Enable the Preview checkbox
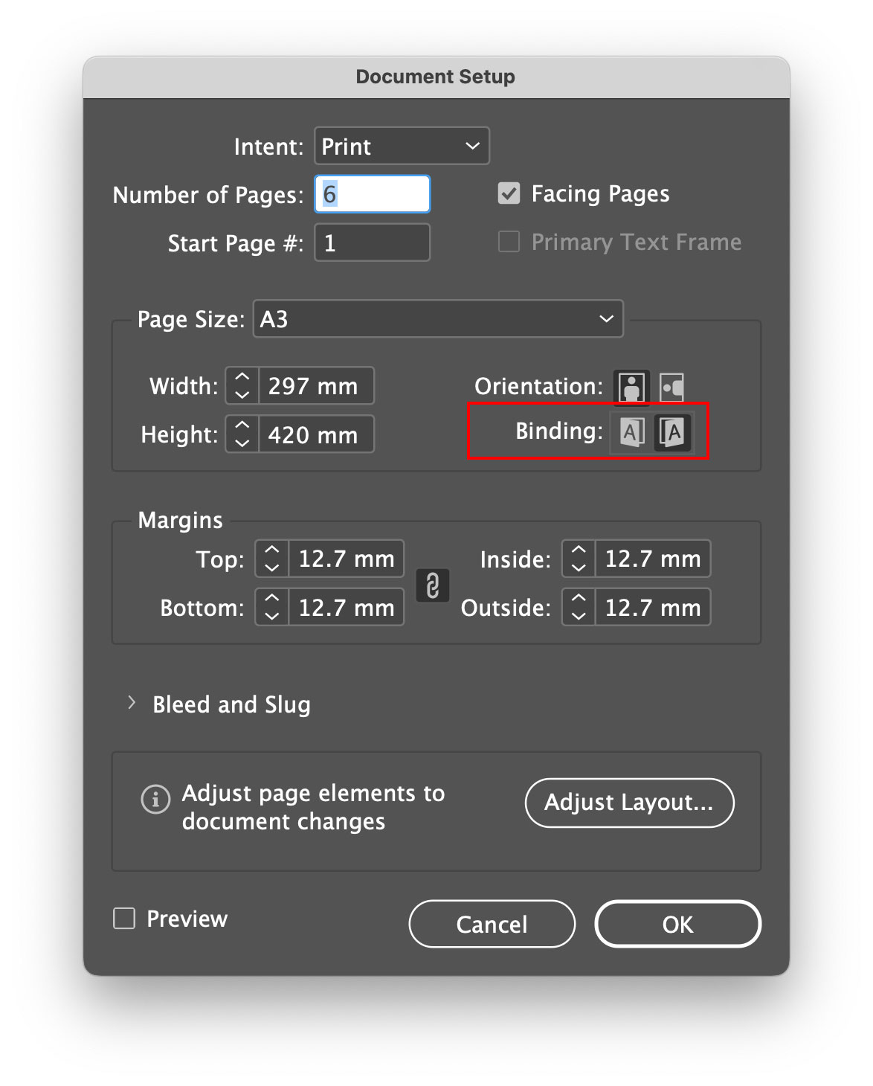Screen dimensions: 873x1086 coord(123,919)
